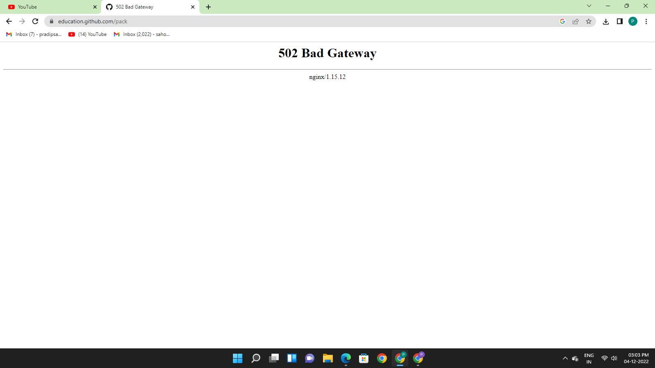
Task: Mute the system volume icon
Action: [614, 358]
